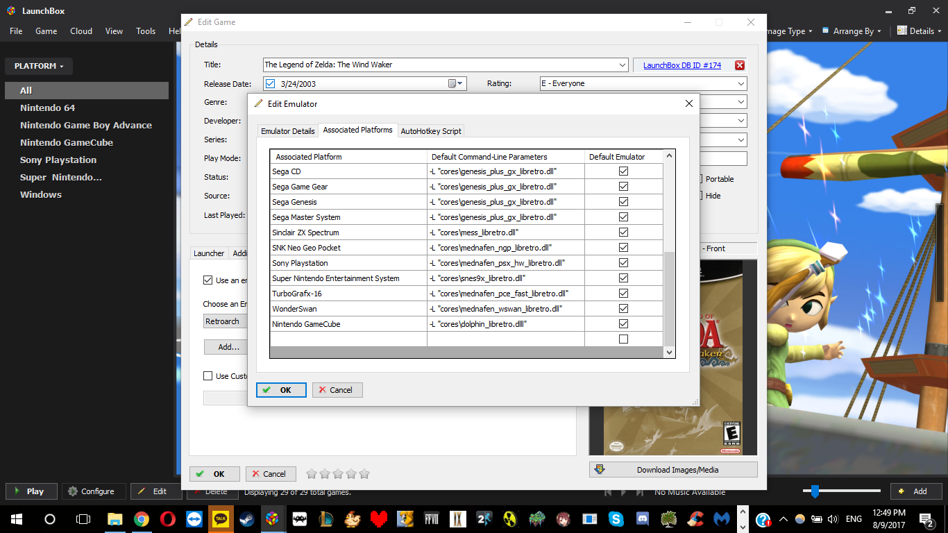This screenshot has height=533, width=948.
Task: Open Discord from the taskbar
Action: (x=643, y=518)
